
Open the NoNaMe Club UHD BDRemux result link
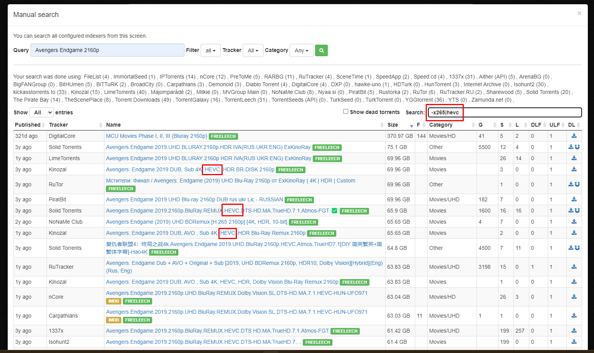tap(196, 222)
